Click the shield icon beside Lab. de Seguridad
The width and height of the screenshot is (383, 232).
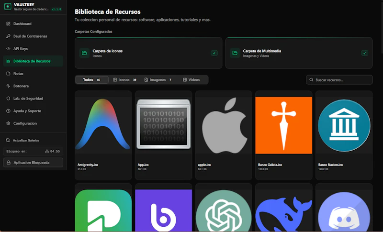point(8,99)
